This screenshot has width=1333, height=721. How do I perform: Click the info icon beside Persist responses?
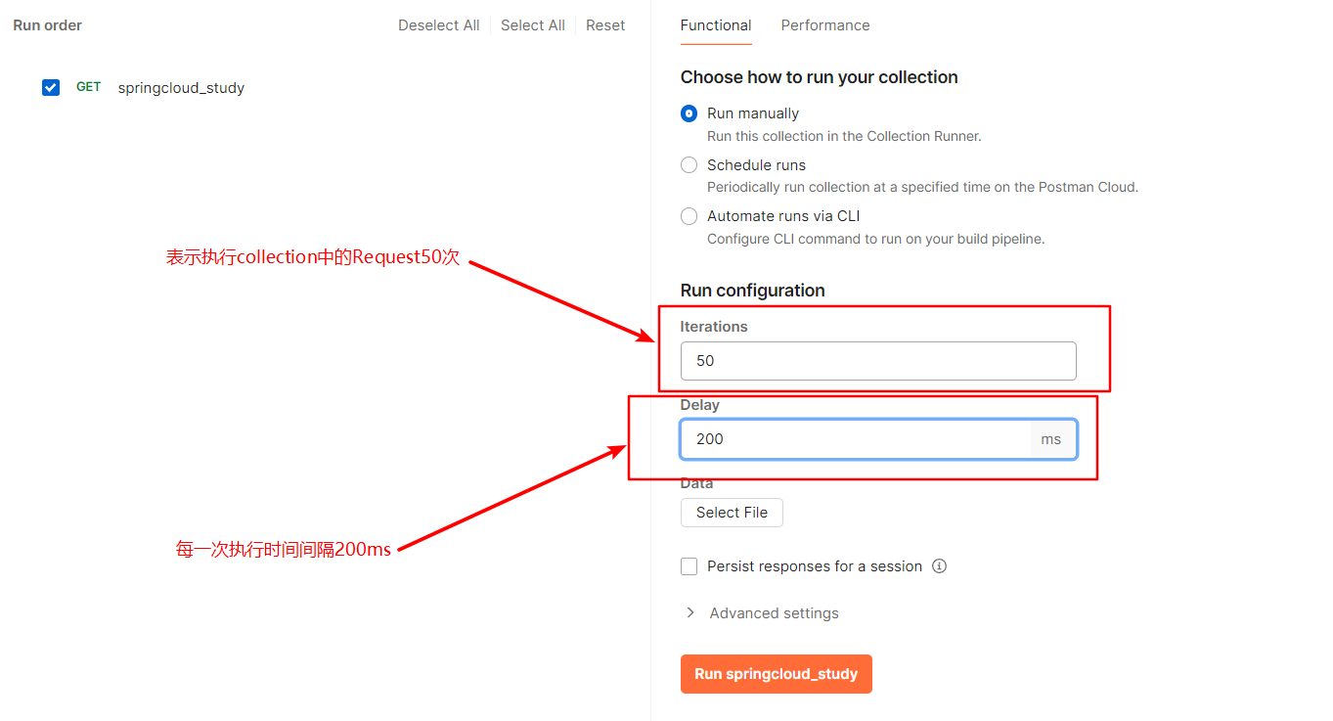click(939, 566)
